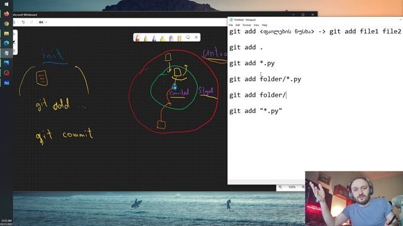Open Notepad Help menu

click(264, 25)
